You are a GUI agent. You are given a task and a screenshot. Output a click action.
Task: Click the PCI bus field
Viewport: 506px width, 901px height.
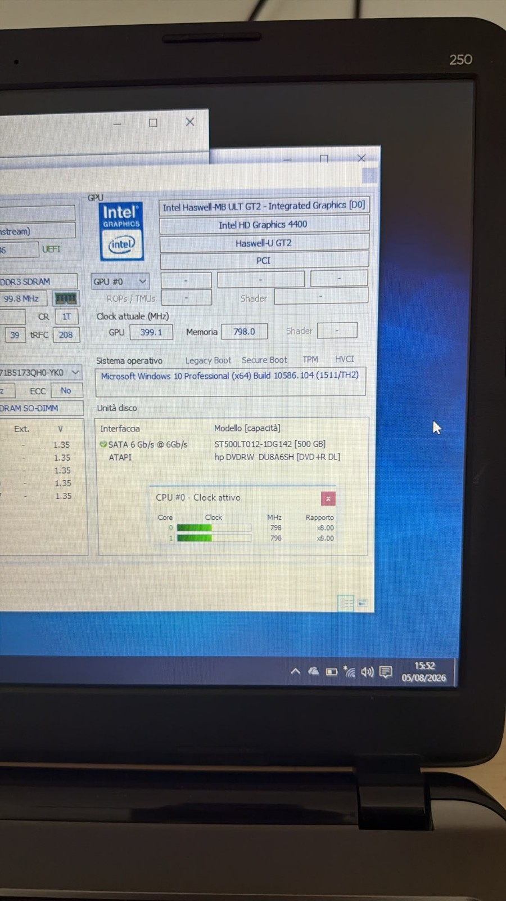(264, 261)
